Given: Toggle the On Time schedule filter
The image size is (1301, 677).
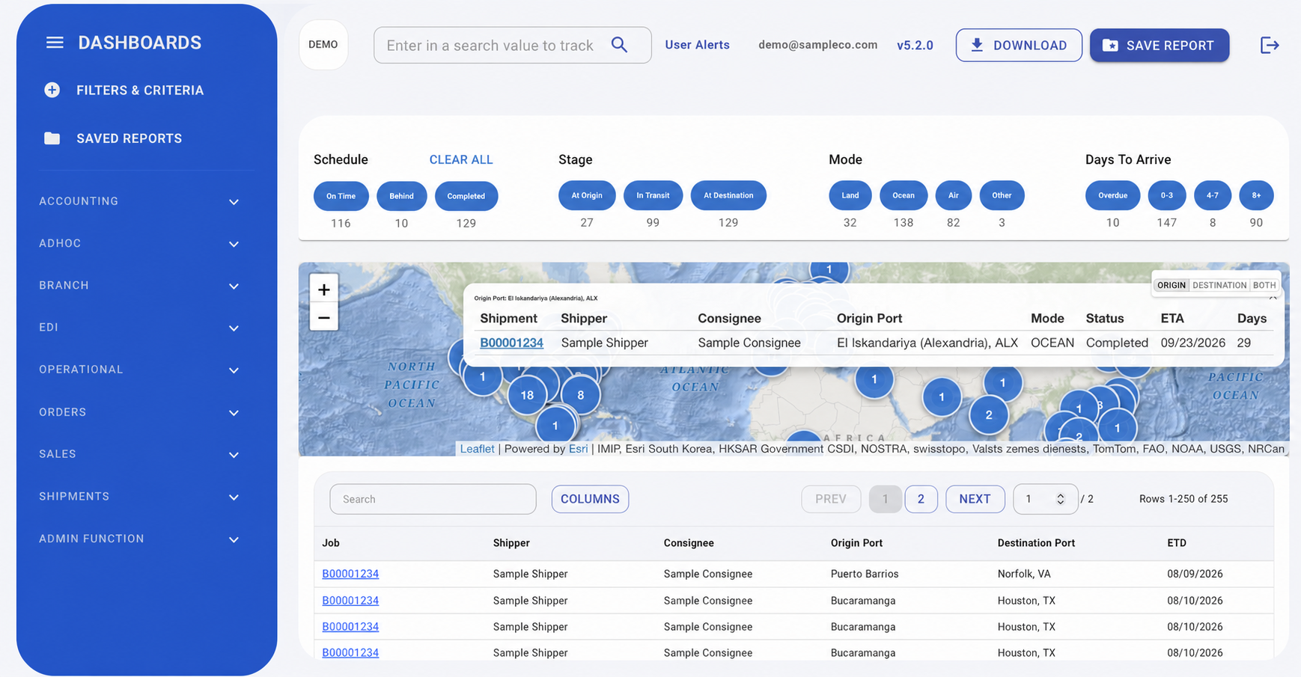Looking at the screenshot, I should click(x=341, y=196).
